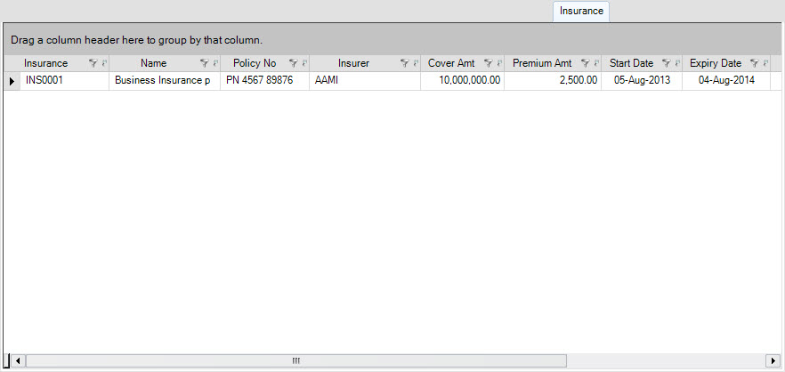The image size is (785, 372).
Task: Click the PN 4567 89876 cell
Action: pyautogui.click(x=265, y=81)
